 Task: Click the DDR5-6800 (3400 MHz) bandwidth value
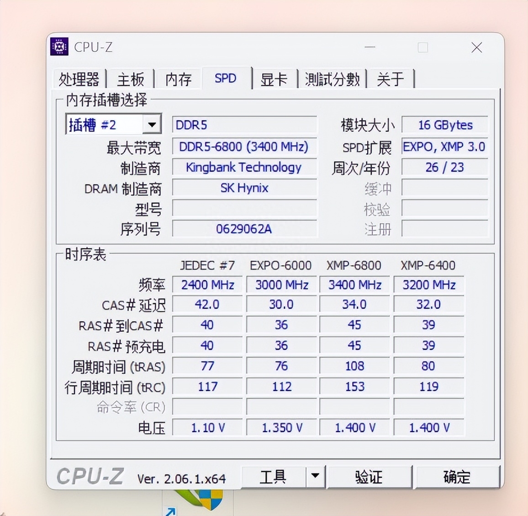(x=244, y=147)
